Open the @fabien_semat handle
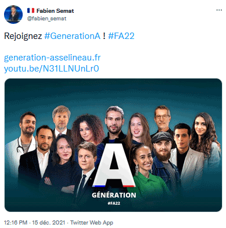Screen dimensions: 226x228 pos(46,19)
